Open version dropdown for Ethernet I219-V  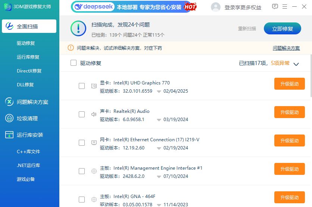pos(159,148)
